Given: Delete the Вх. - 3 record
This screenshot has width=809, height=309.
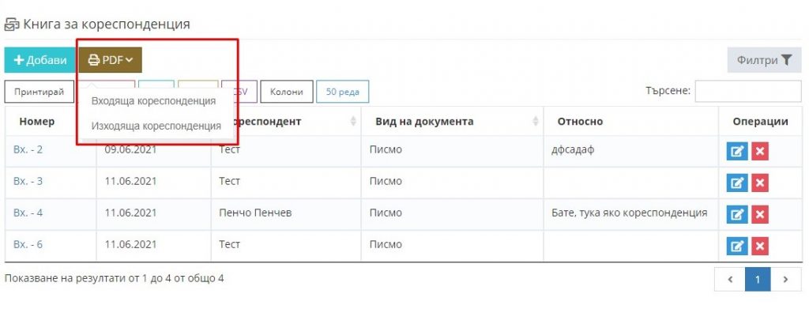Looking at the screenshot, I should tap(760, 183).
